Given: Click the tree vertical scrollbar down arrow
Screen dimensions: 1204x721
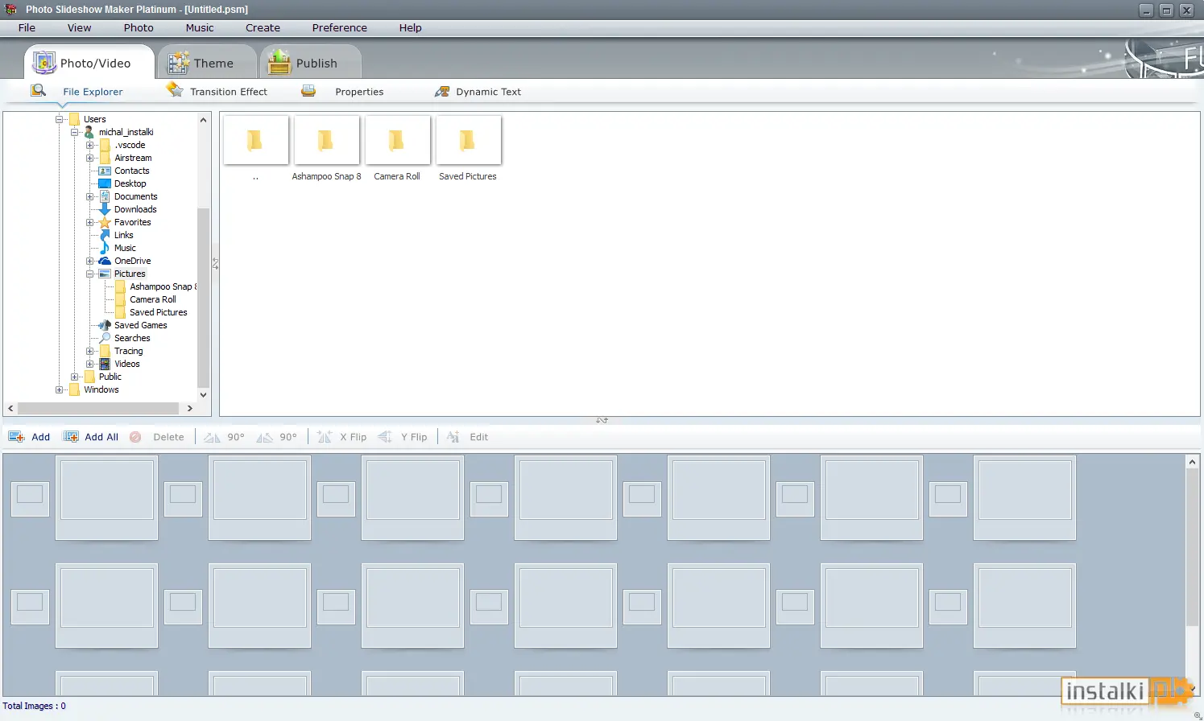Looking at the screenshot, I should point(203,394).
